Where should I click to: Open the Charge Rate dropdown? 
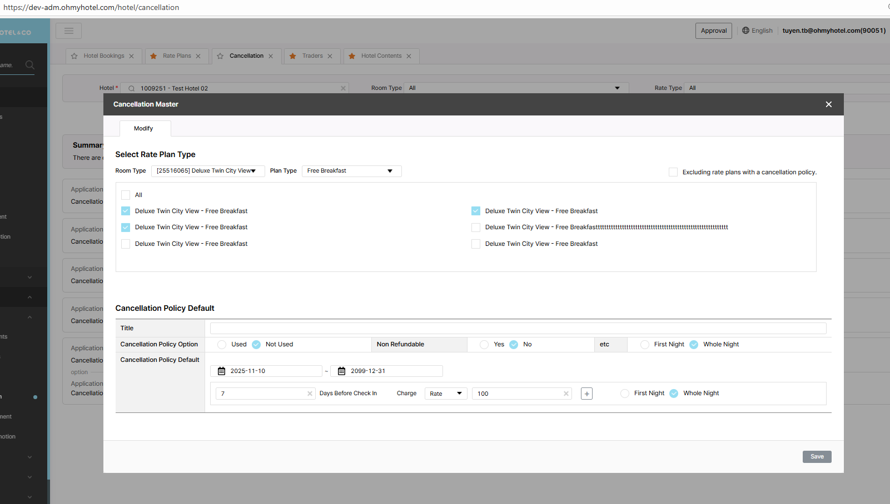tap(446, 394)
